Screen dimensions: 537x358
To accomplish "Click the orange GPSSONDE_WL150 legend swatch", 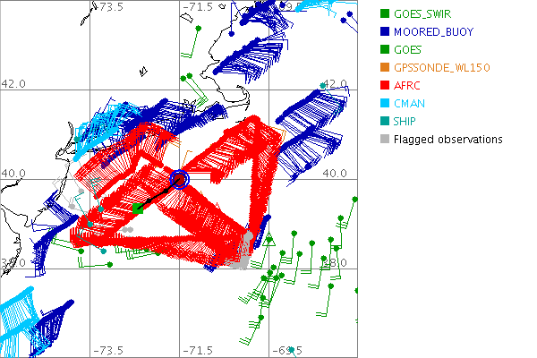I will 384,67.
